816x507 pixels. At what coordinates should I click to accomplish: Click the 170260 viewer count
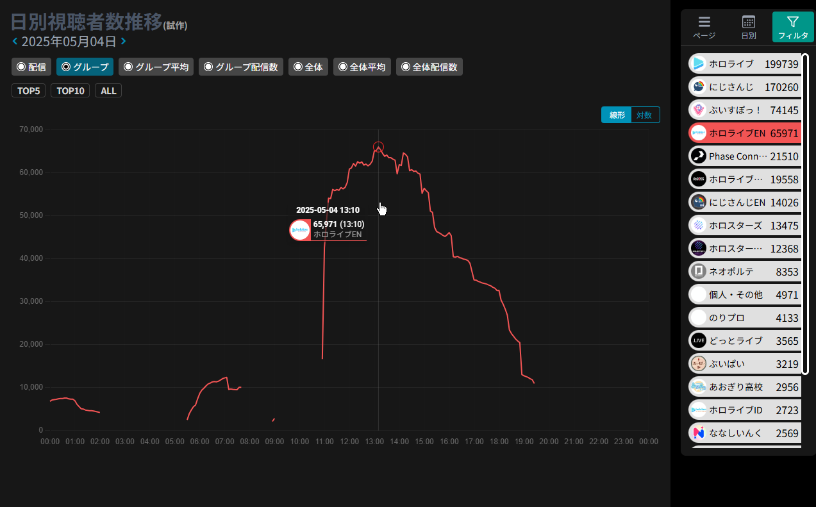click(x=781, y=87)
